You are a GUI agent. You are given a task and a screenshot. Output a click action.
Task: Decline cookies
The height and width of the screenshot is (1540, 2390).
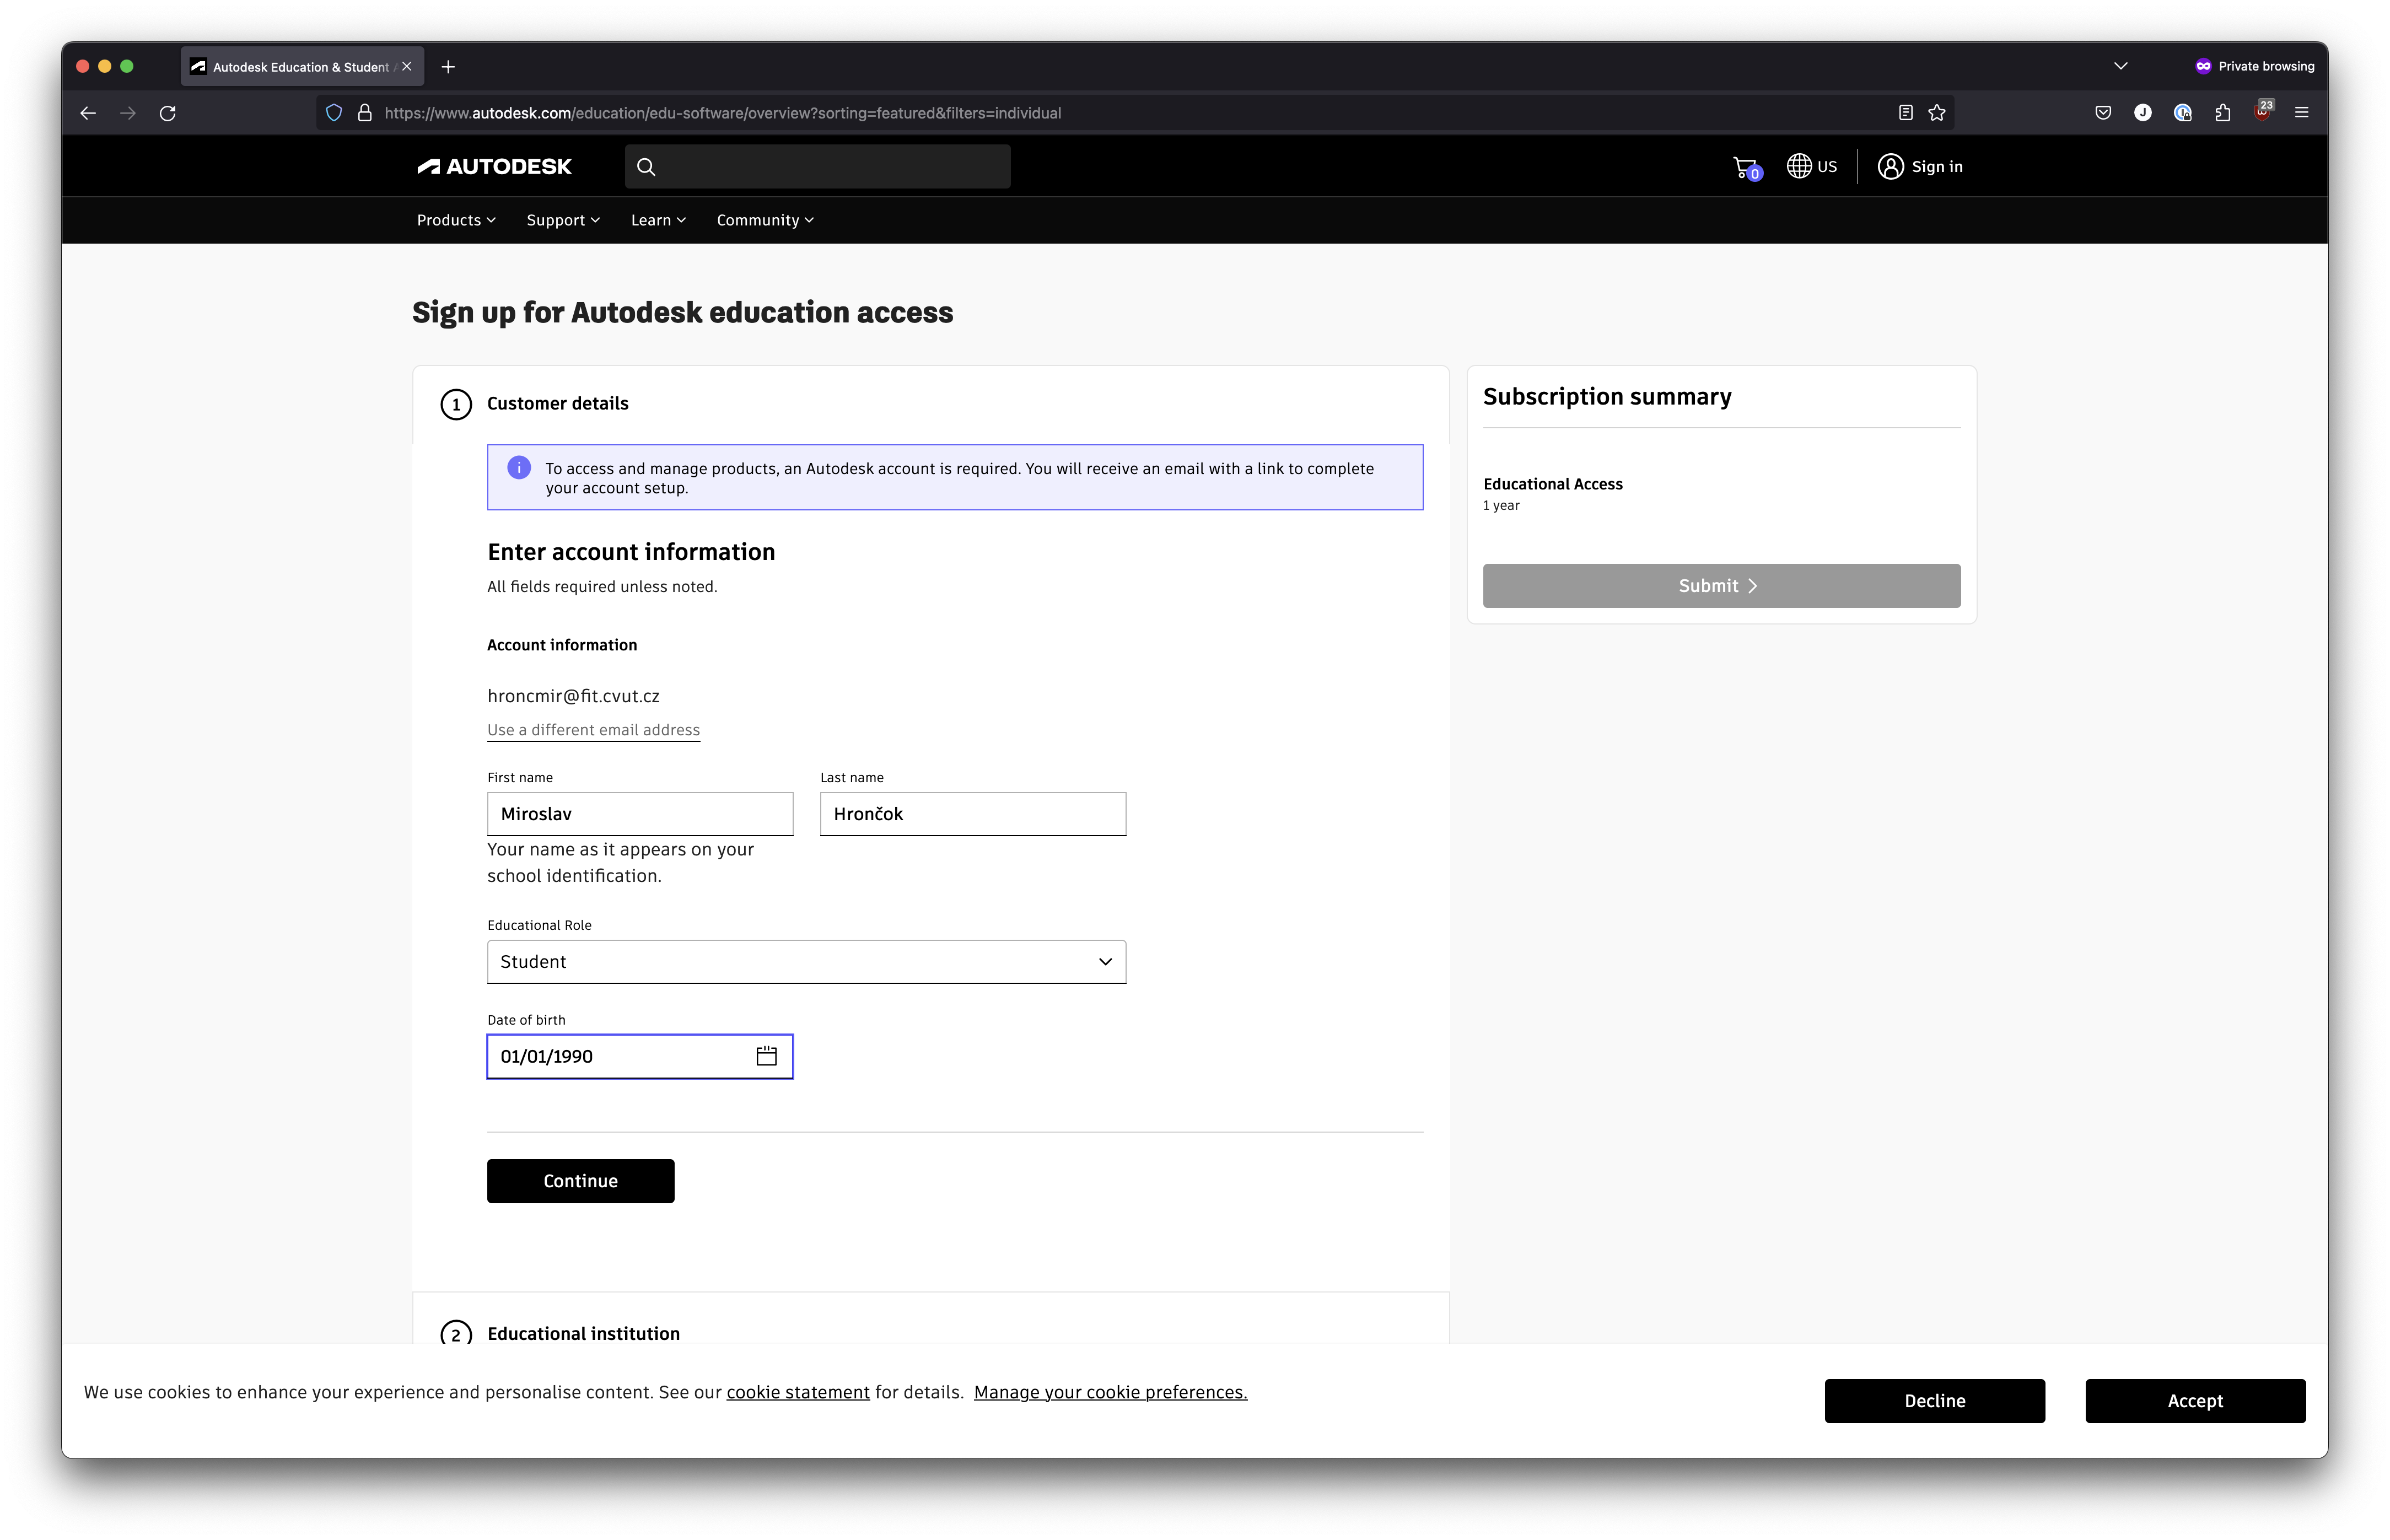[1934, 1400]
